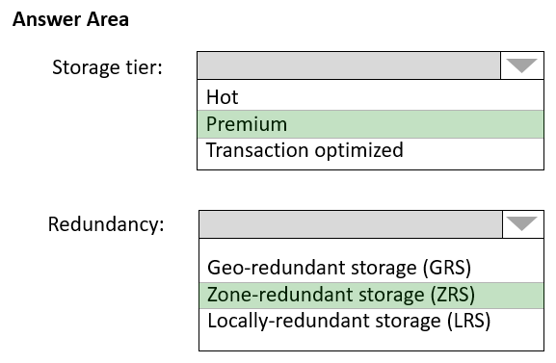Choose the highlighted Premium option
This screenshot has width=556, height=363.
point(371,124)
